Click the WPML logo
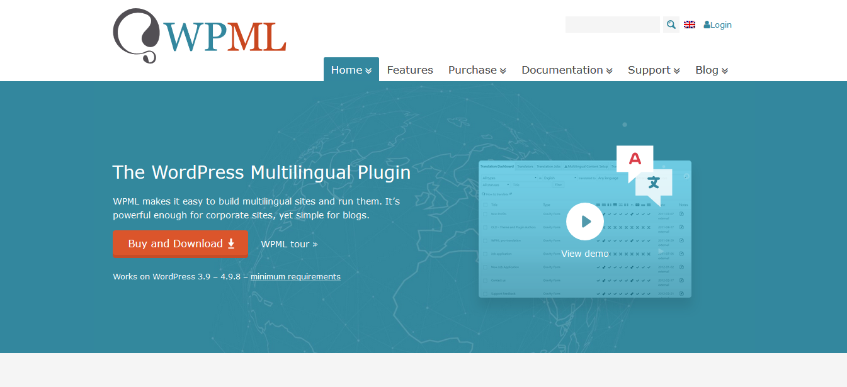The image size is (847, 387). click(200, 36)
